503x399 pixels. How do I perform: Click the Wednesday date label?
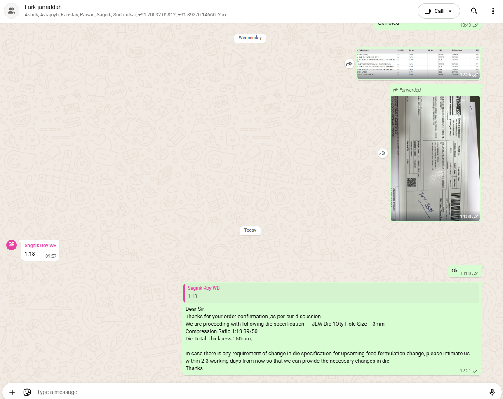[250, 38]
